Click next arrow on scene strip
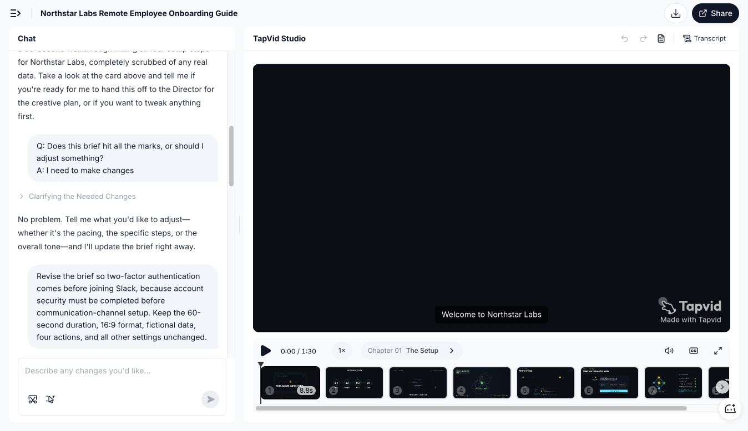748x431 pixels. (722, 387)
